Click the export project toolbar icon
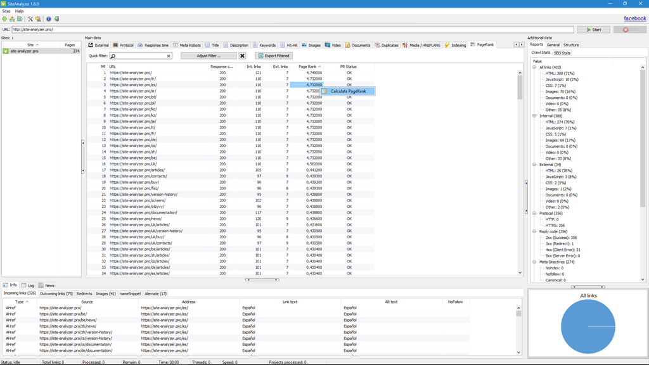Image resolution: width=649 pixels, height=365 pixels. 20,19
